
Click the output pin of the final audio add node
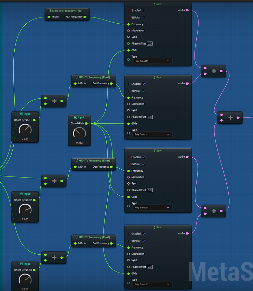(238, 118)
